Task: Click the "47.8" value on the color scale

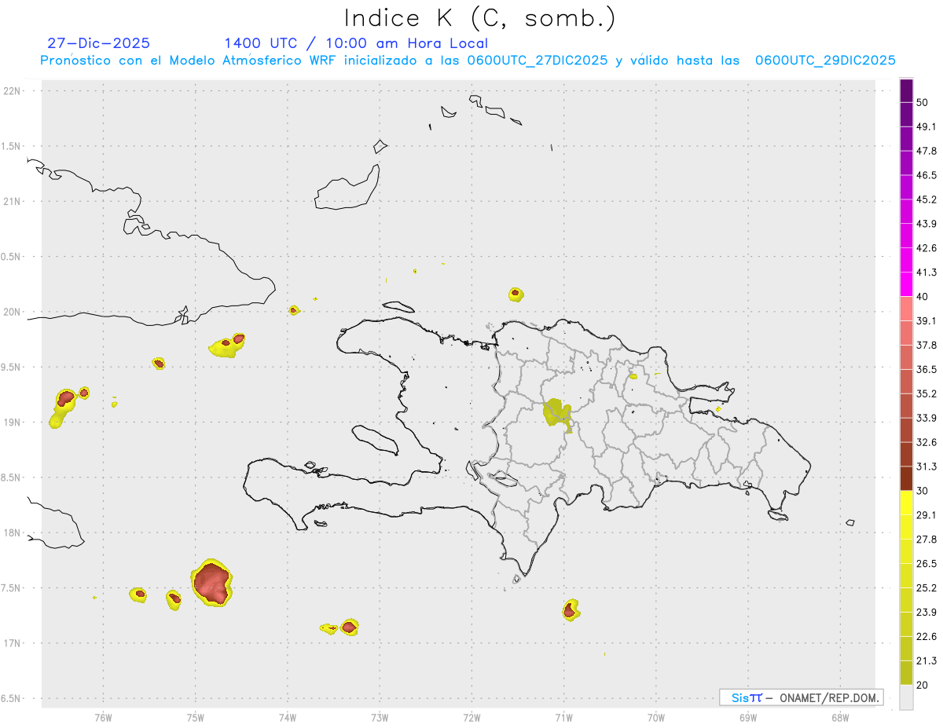Action: (x=926, y=151)
